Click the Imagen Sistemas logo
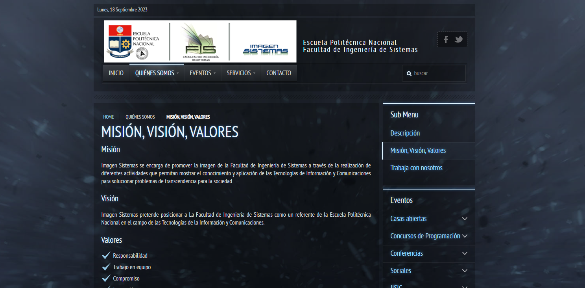The image size is (585, 288). [266, 49]
